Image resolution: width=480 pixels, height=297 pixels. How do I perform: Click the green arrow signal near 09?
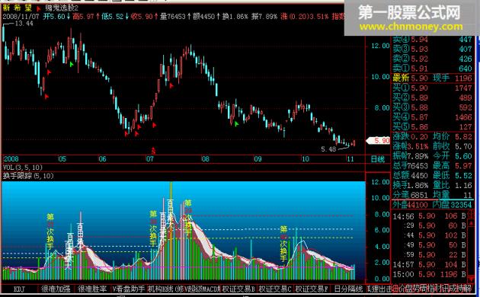point(236,124)
